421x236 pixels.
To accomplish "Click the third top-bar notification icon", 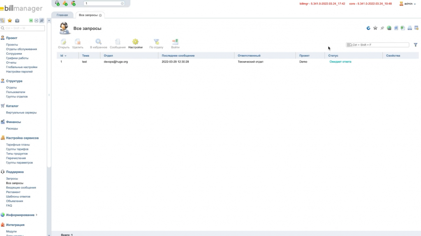I will point(73,3).
